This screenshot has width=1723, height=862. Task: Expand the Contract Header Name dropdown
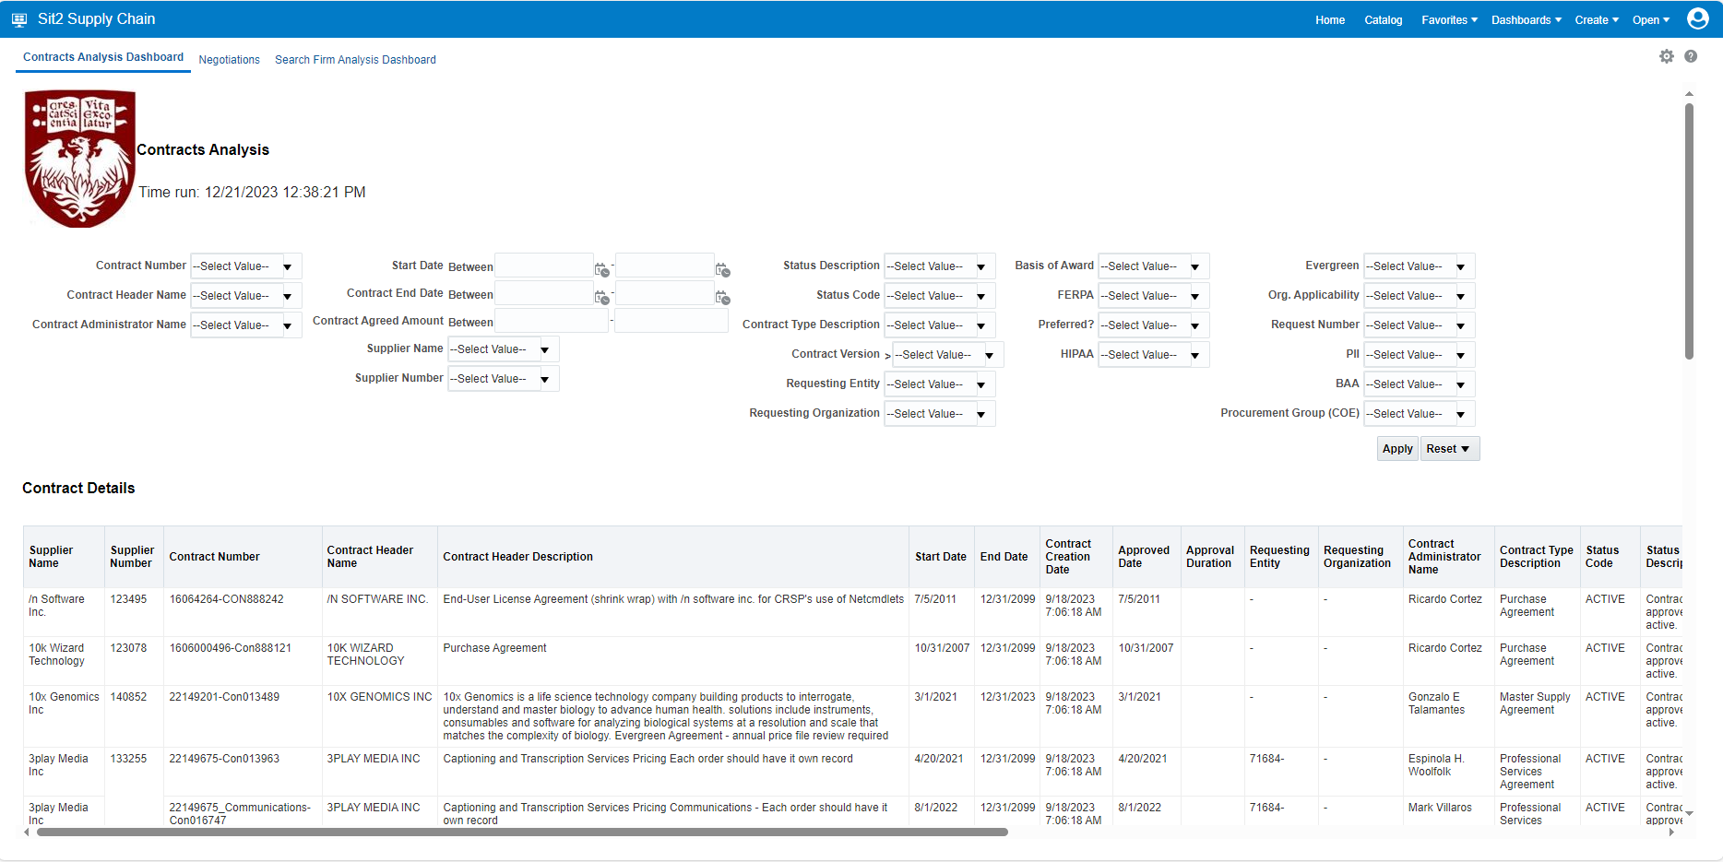click(x=288, y=296)
